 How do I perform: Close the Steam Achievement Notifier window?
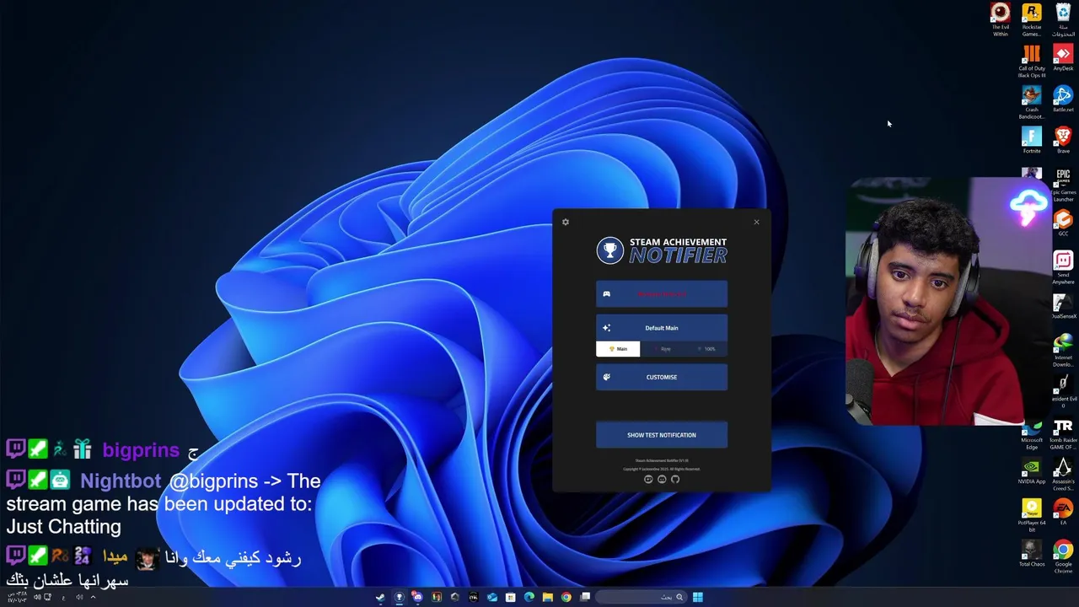[x=756, y=222]
